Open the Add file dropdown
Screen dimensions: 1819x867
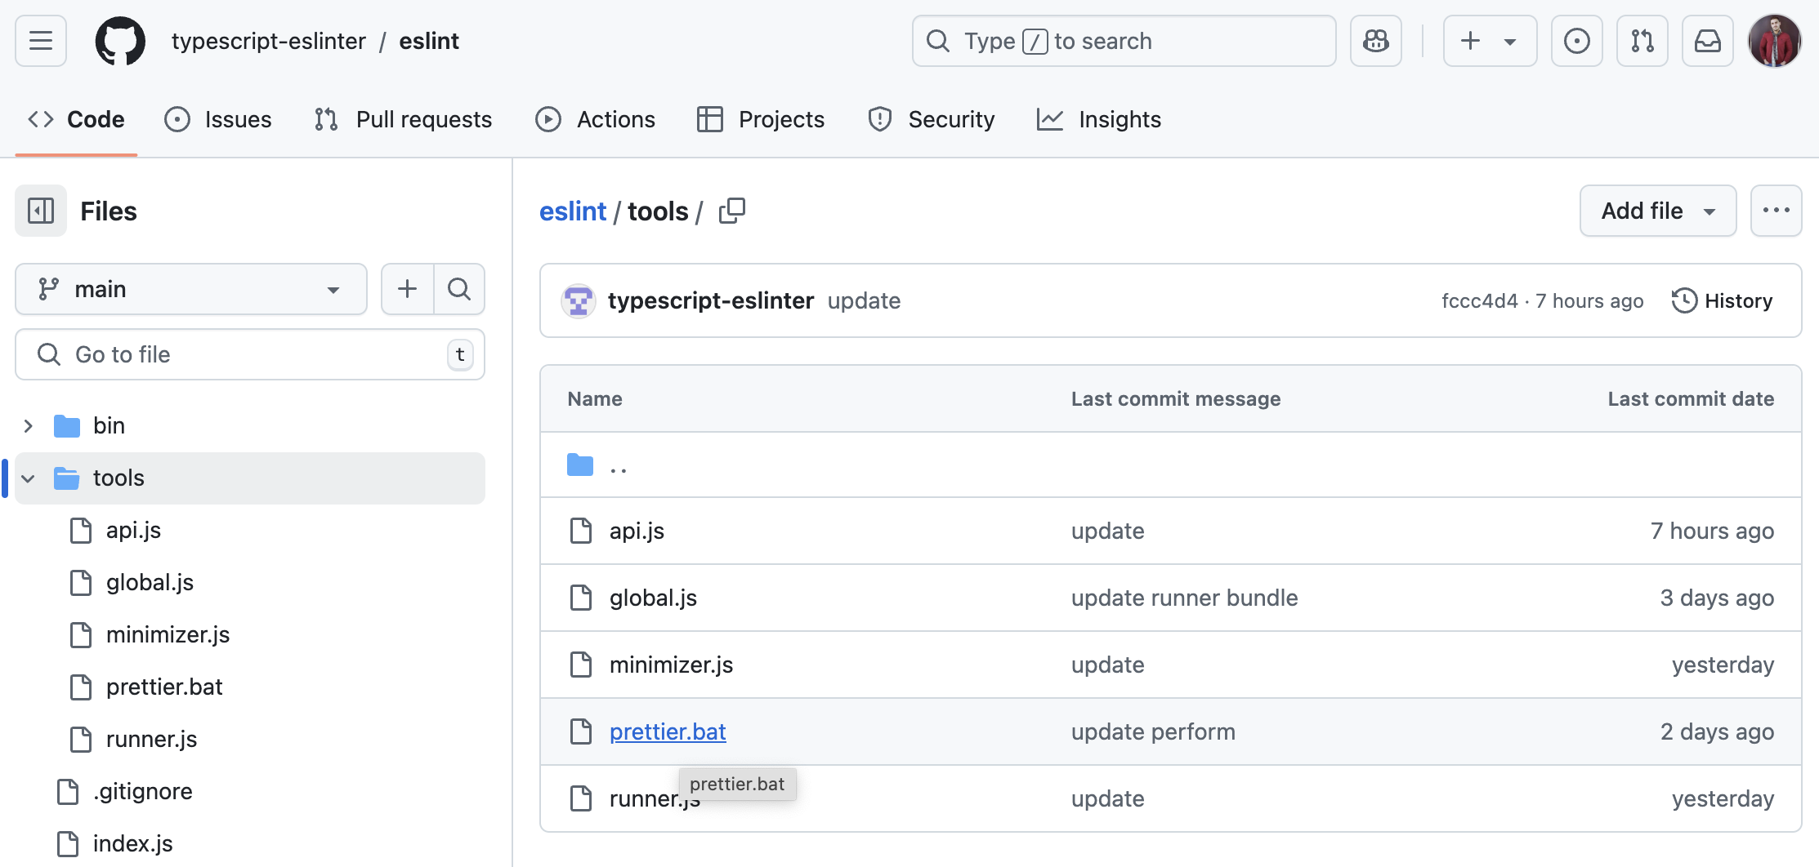(x=1657, y=211)
